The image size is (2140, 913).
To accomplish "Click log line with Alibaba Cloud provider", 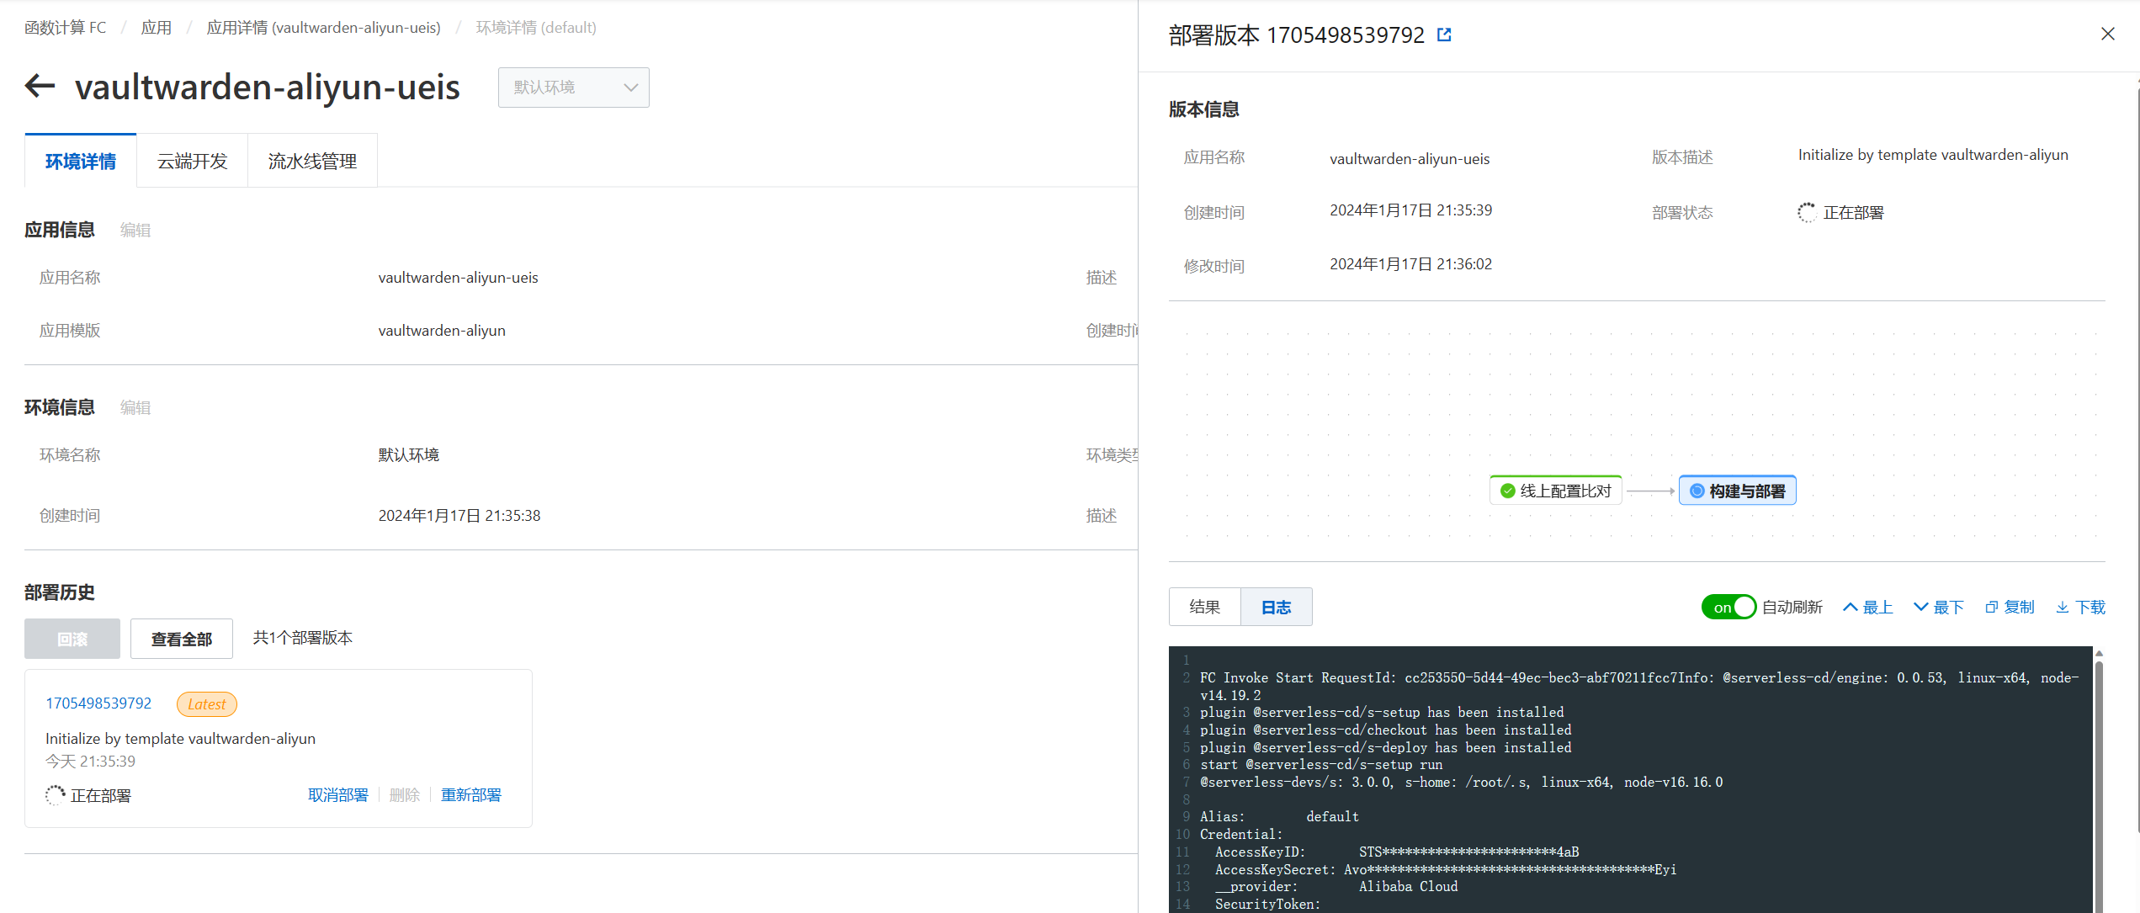I will click(1336, 887).
